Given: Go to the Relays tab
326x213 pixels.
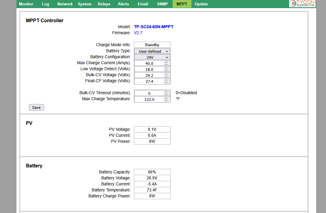Looking at the screenshot, I should [x=104, y=4].
